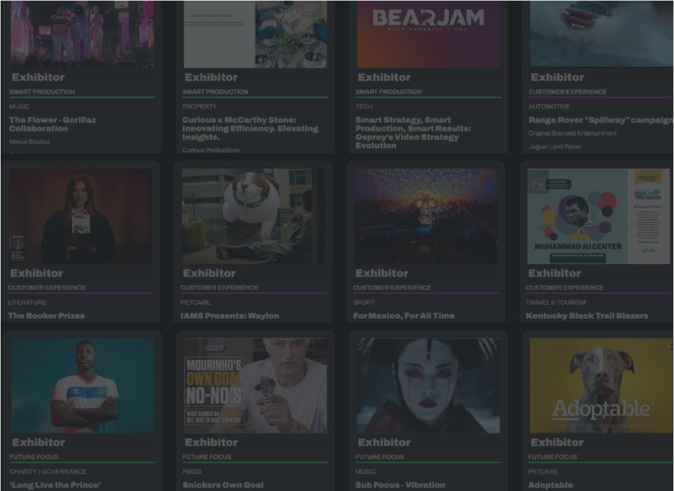The width and height of the screenshot is (674, 491).
Task: Click PETCARE label on IAMS card
Action: click(195, 302)
